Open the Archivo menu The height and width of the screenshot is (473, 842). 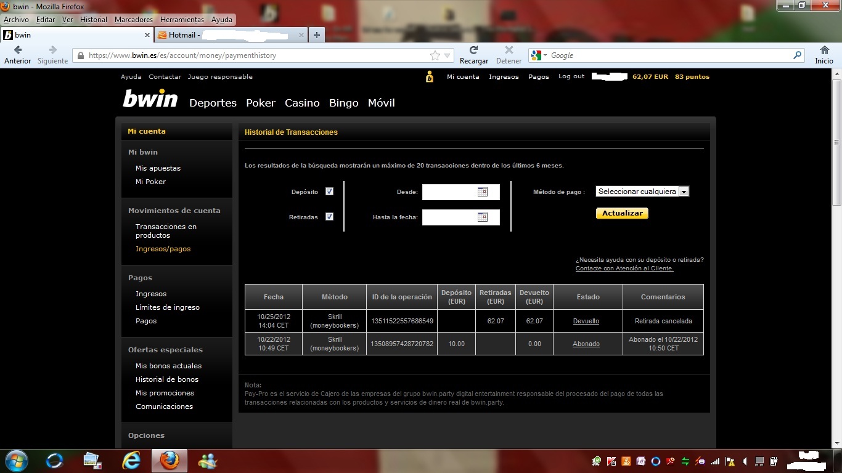tap(16, 20)
